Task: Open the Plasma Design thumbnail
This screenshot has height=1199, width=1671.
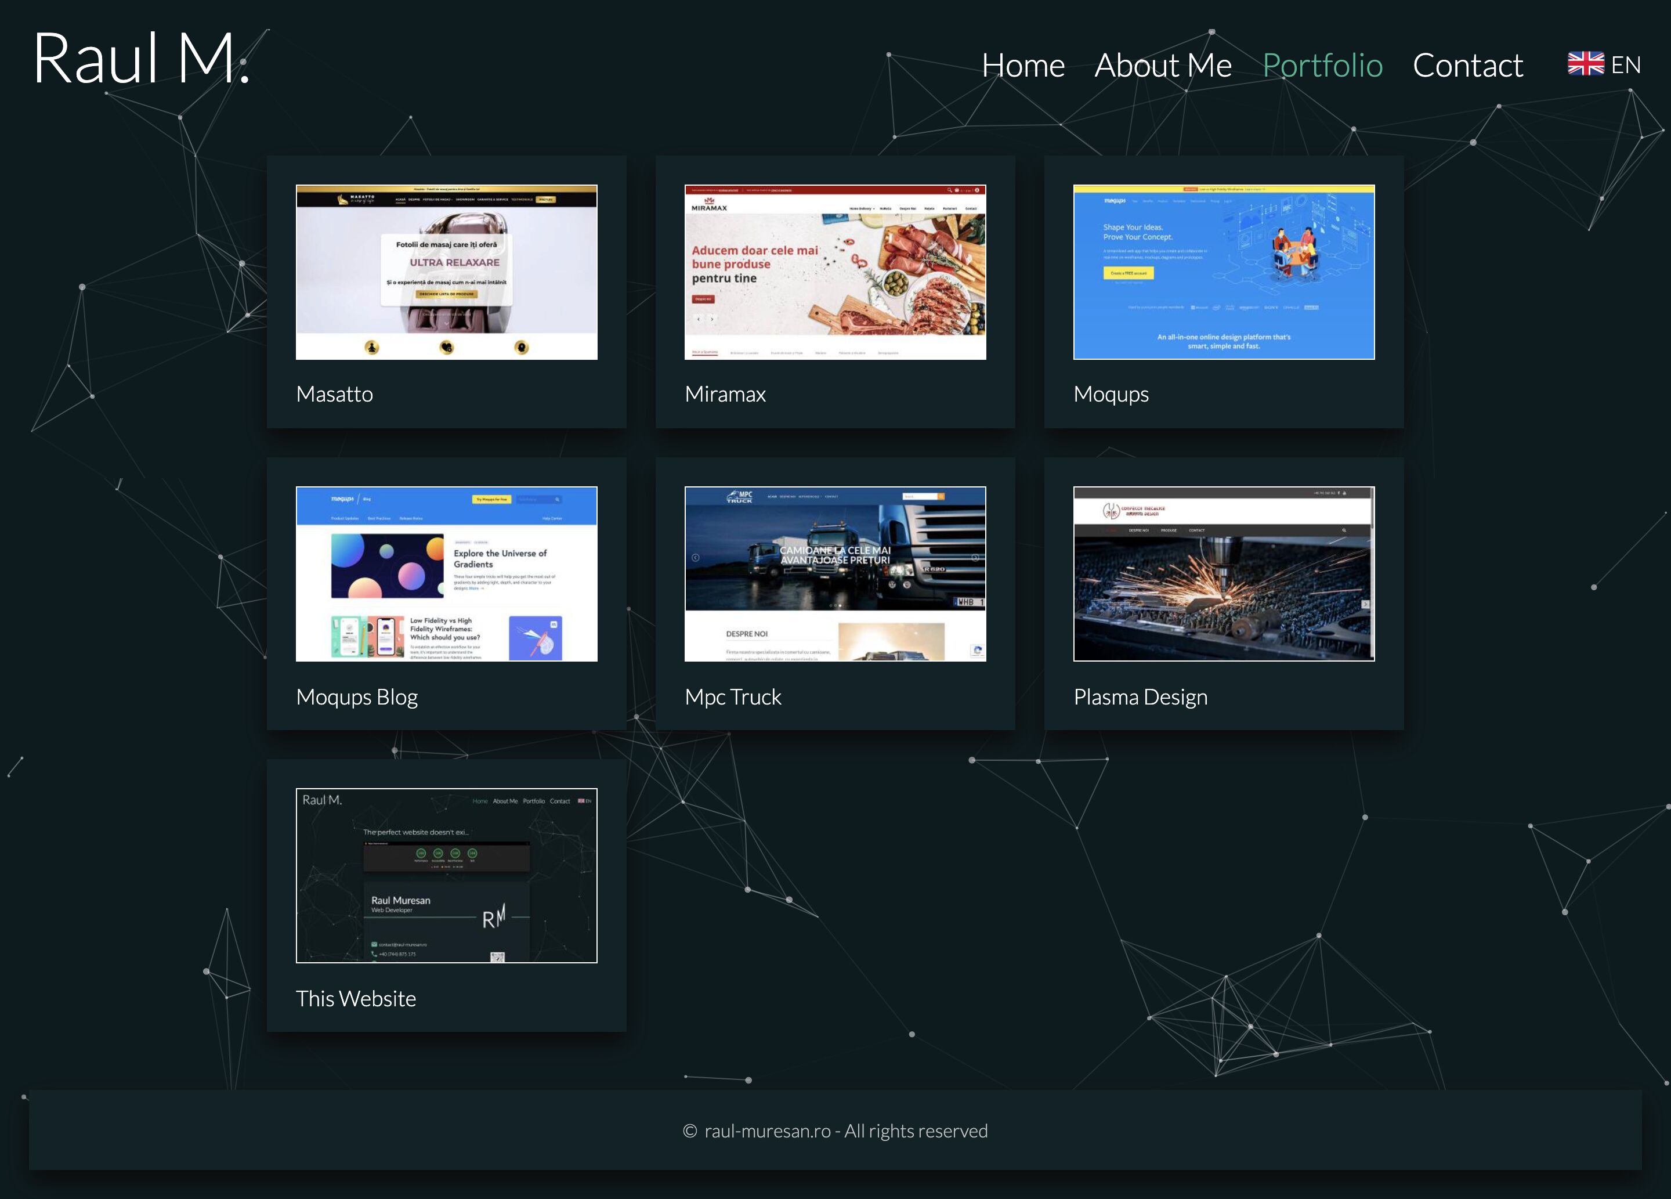Action: [x=1224, y=574]
